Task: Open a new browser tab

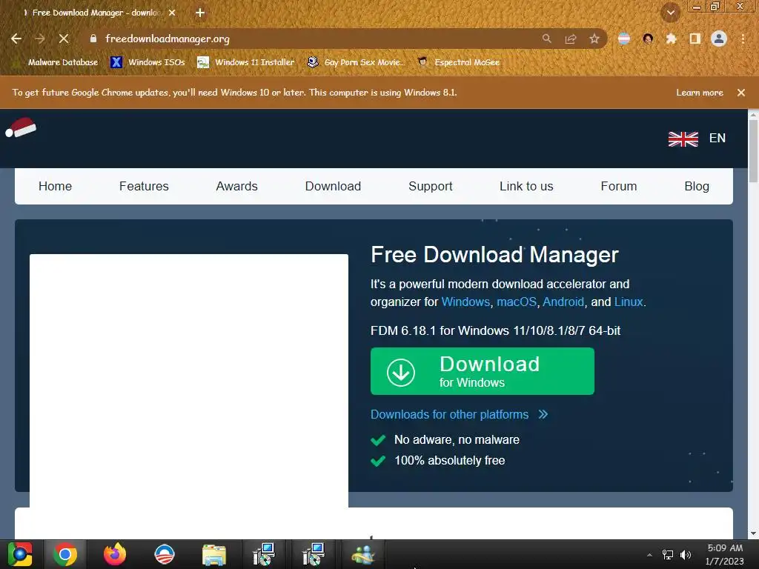Action: [200, 13]
